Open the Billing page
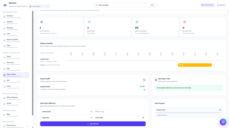 [16, 115]
